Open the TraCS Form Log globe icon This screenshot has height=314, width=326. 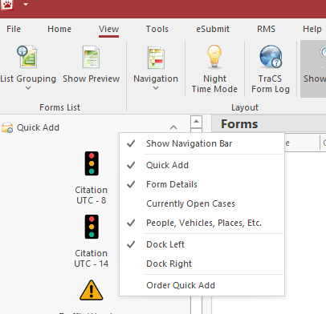[271, 56]
